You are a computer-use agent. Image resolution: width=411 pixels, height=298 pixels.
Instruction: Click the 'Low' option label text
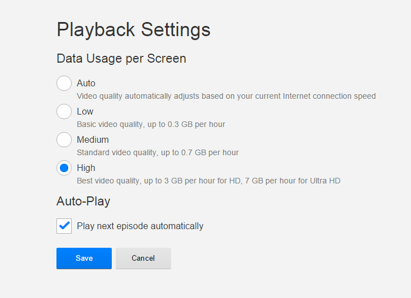85,112
